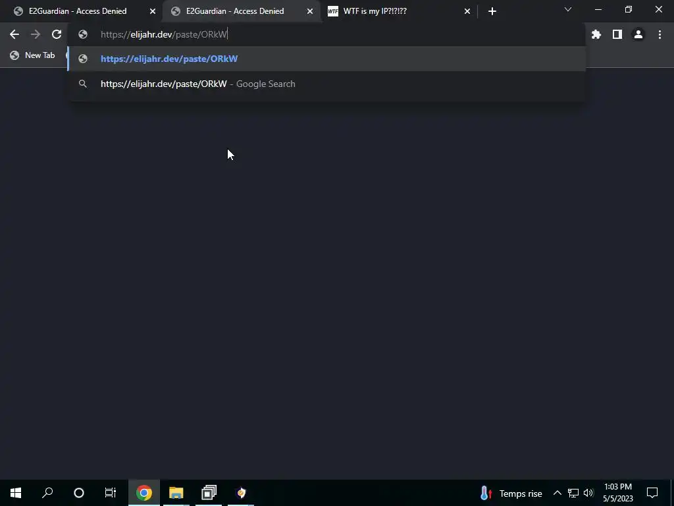Open Windows taskbar search
This screenshot has width=674, height=506.
click(47, 493)
